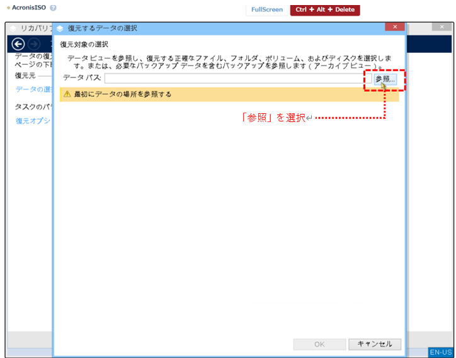Click the AcronisISO console name label
456x358 pixels.
pyautogui.click(x=29, y=8)
